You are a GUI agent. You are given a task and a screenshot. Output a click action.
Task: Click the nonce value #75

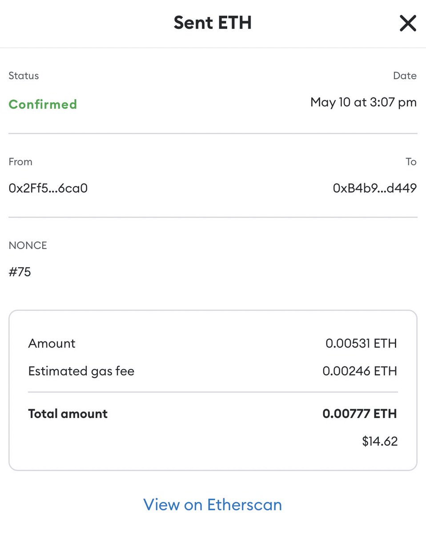[x=20, y=272]
